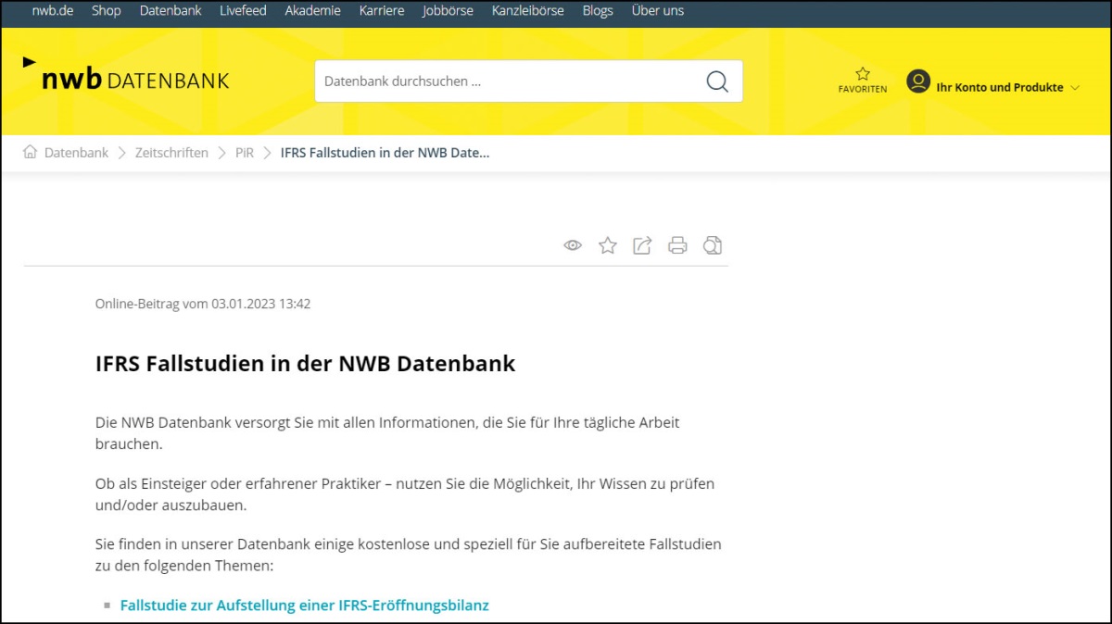Open Jobbörse in top menu
This screenshot has width=1112, height=624.
tap(448, 11)
